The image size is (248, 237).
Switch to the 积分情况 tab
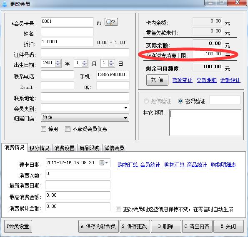(x=39, y=148)
